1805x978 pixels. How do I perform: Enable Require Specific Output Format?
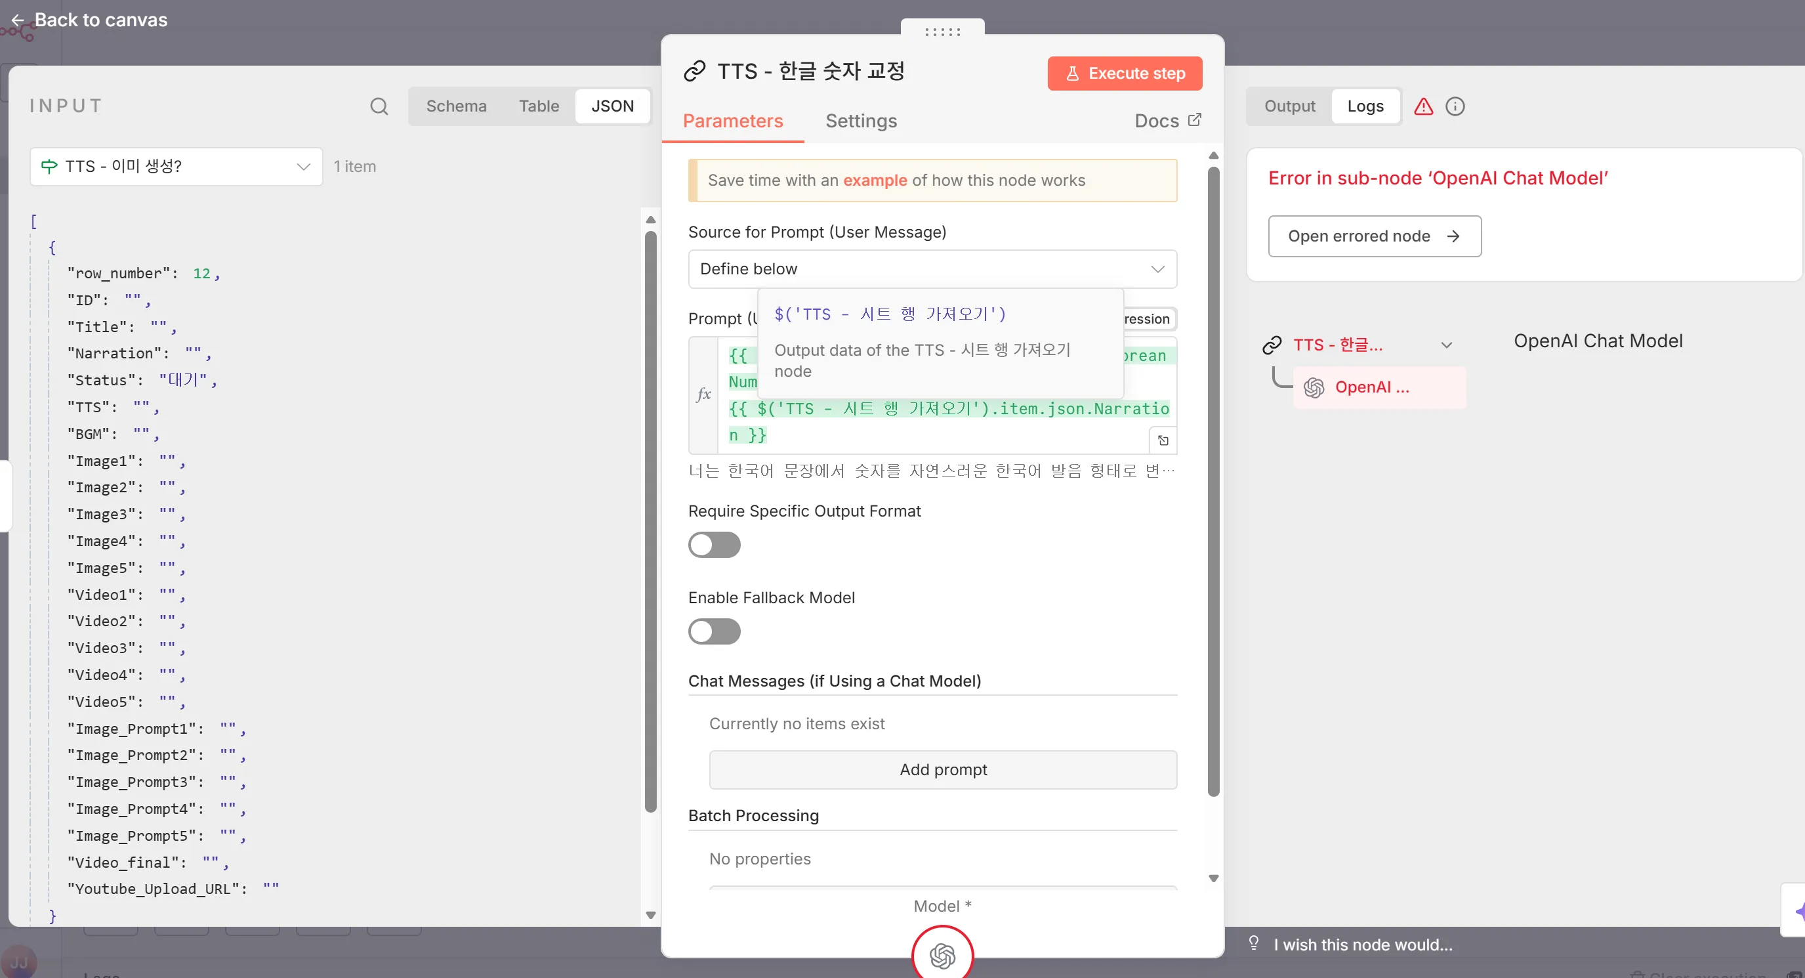tap(714, 545)
